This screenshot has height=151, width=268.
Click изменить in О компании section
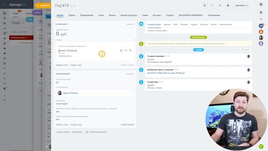[x=130, y=24]
